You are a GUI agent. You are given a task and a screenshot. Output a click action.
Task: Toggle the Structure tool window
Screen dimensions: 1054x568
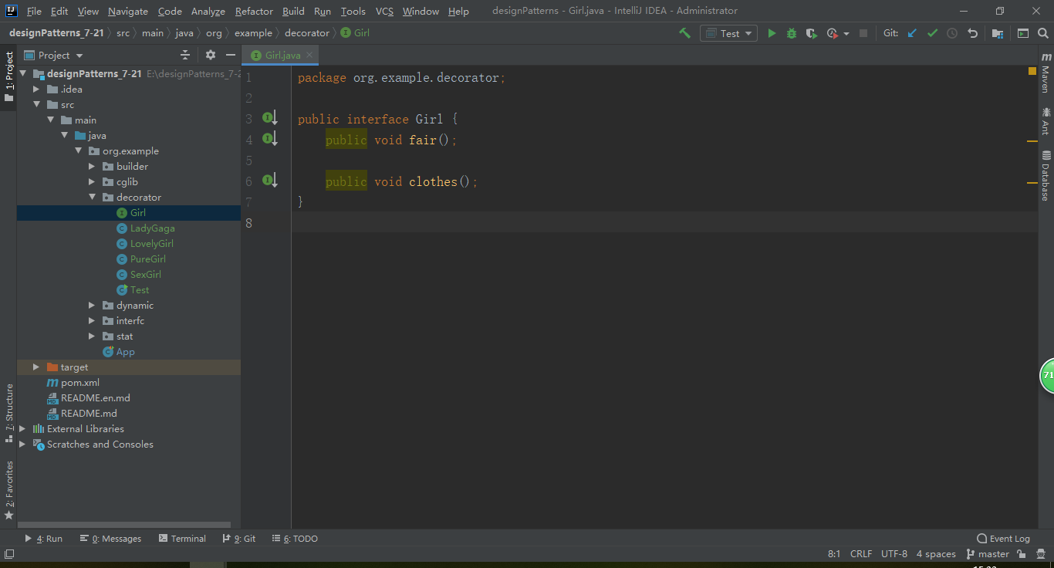click(8, 412)
